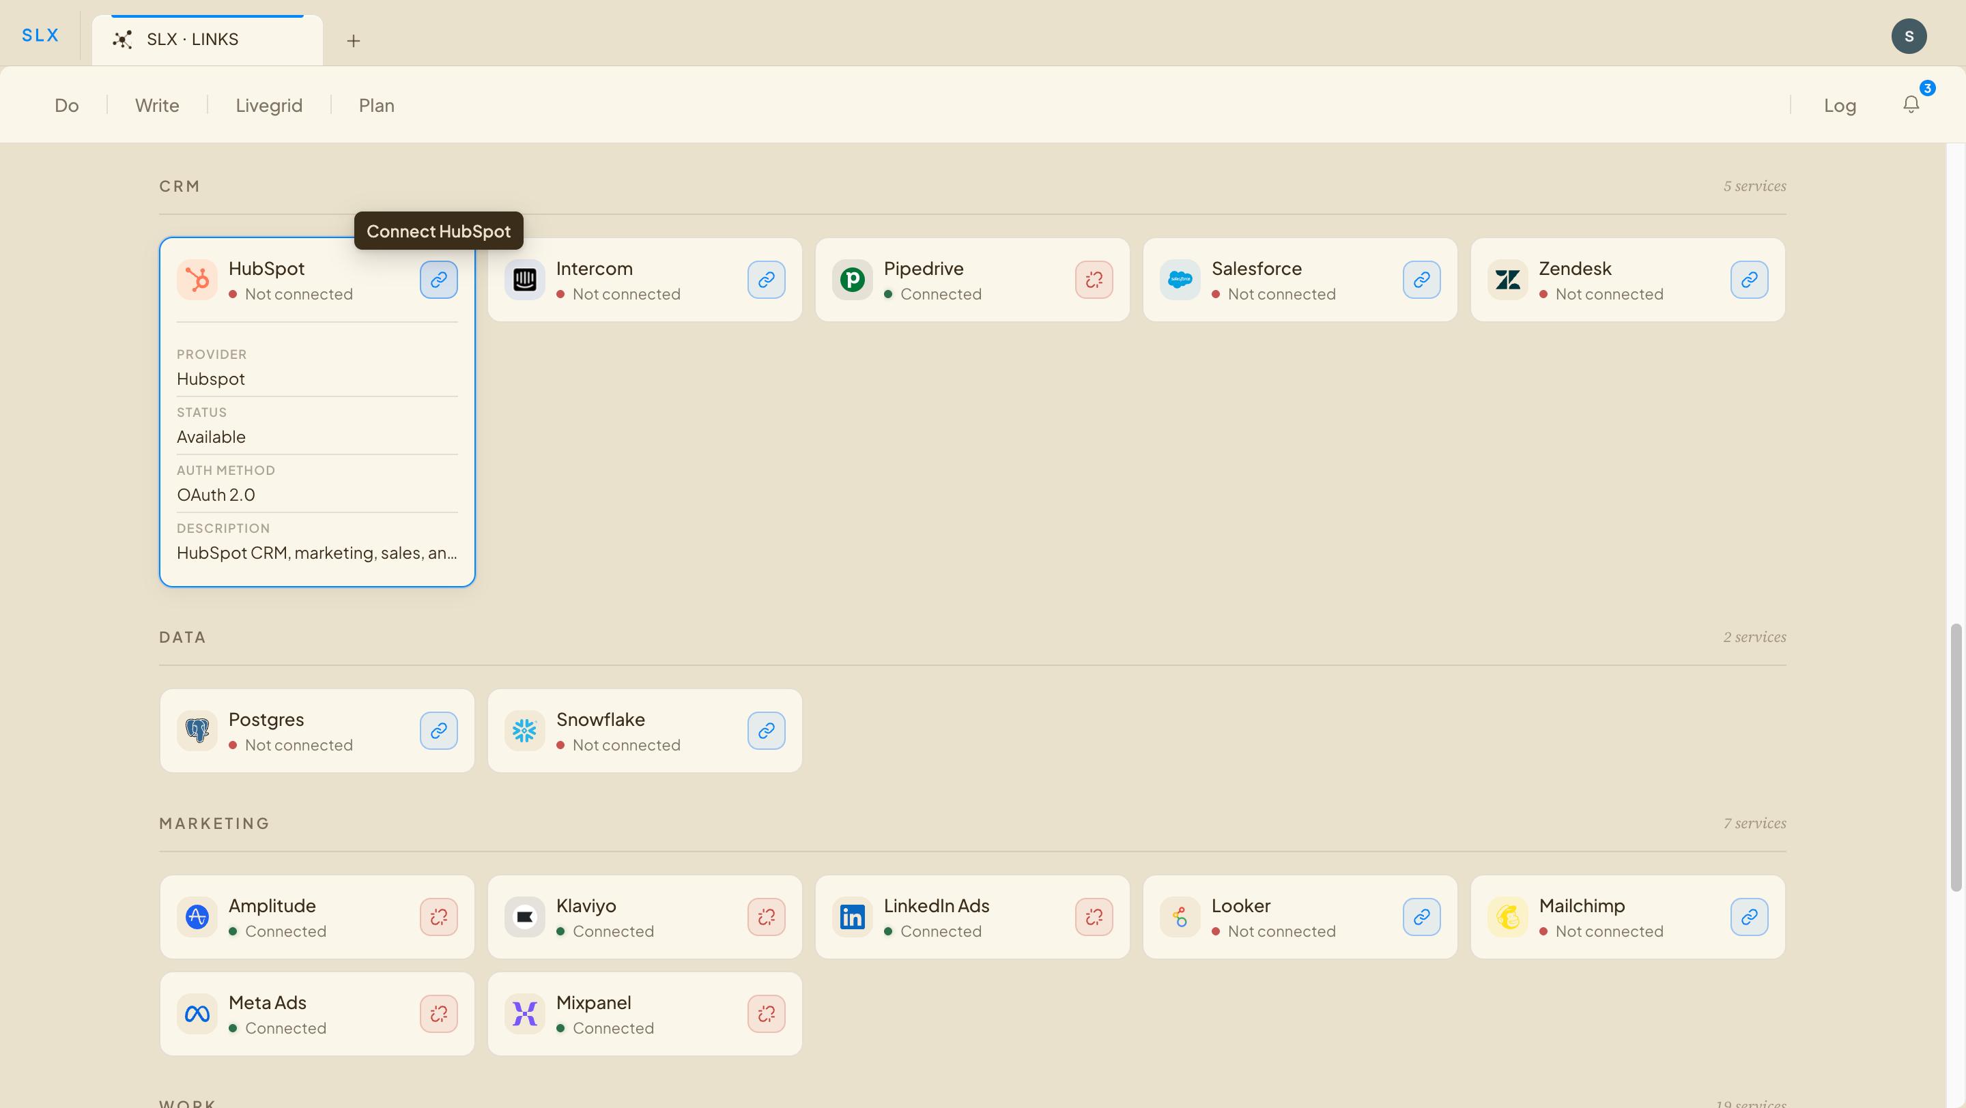Expand the Pipedrive card details
This screenshot has width=1966, height=1108.
pyautogui.click(x=972, y=280)
